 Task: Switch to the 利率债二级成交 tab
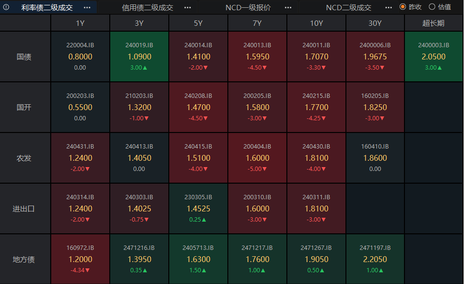(47, 7)
